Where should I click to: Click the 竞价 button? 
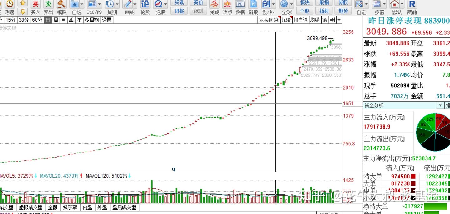198,3
